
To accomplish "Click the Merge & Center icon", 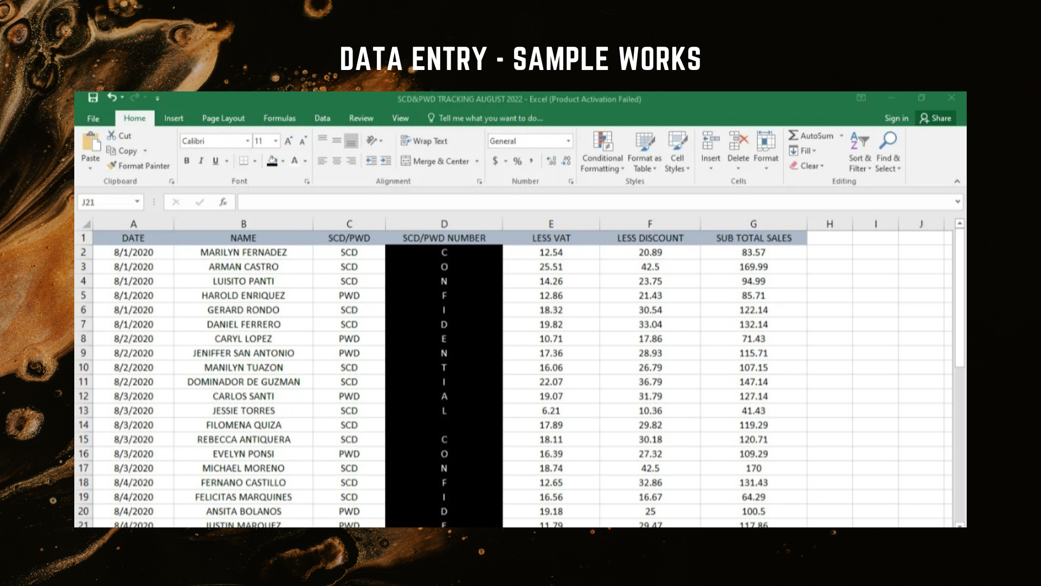I will [x=406, y=161].
